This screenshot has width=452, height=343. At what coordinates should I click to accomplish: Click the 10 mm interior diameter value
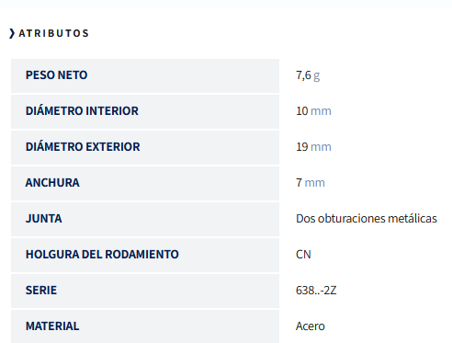click(x=313, y=111)
